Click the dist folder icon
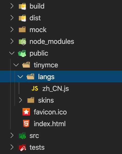The width and height of the screenshot is (122, 154). pyautogui.click(x=22, y=18)
